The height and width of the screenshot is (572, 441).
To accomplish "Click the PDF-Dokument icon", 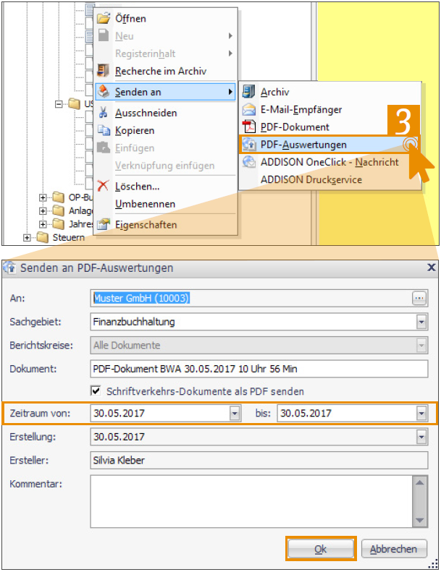I will point(249,127).
